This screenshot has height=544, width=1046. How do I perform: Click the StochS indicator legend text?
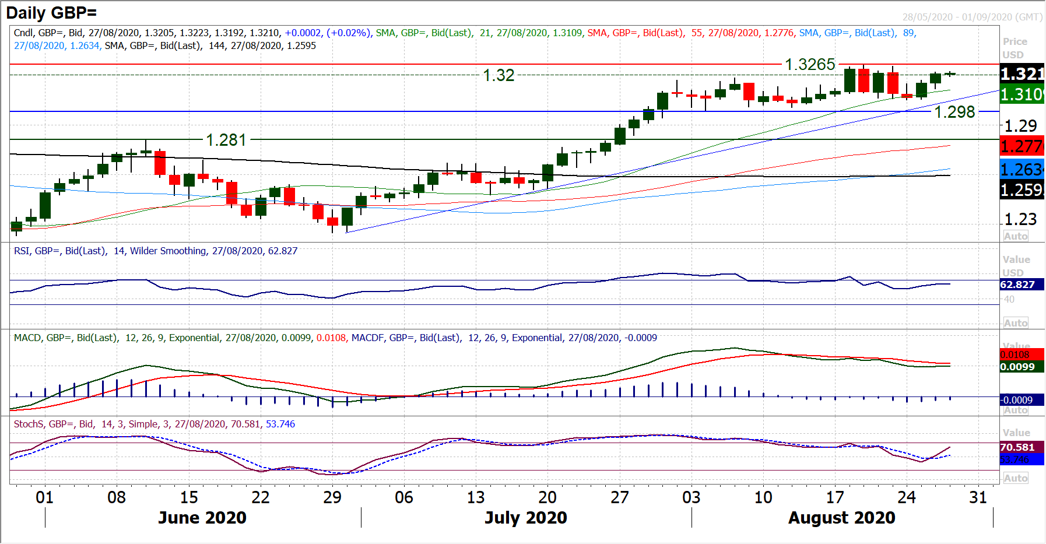coord(155,424)
